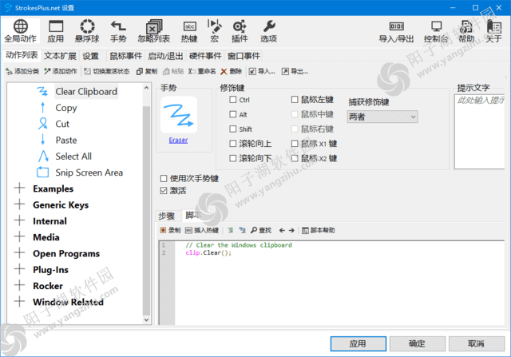Click the 取消 cancel button
This screenshot has height=357, width=511.
point(477,343)
